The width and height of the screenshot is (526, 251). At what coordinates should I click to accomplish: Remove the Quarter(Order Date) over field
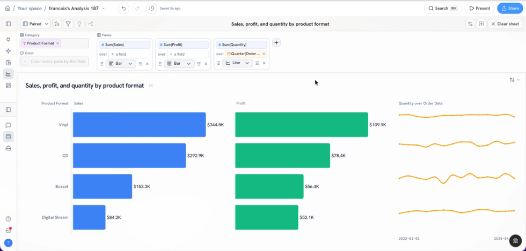pos(264,54)
